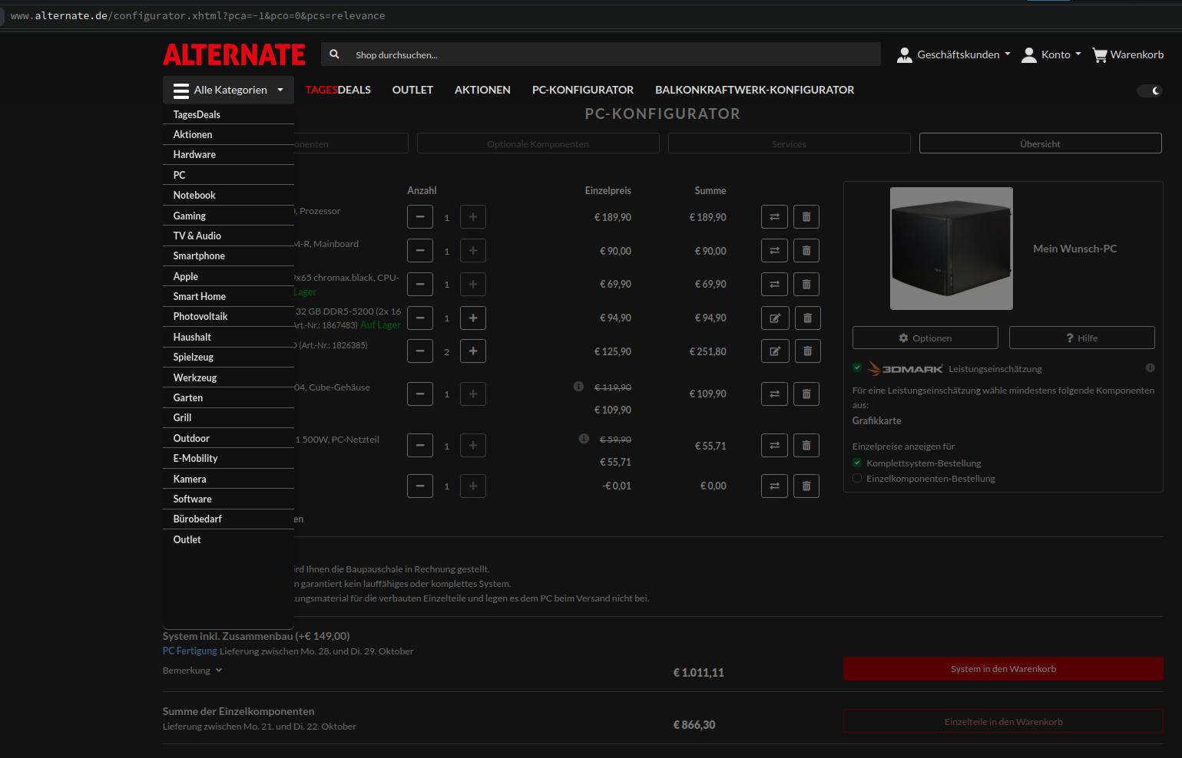Select Gaming in the category menu

(x=190, y=216)
